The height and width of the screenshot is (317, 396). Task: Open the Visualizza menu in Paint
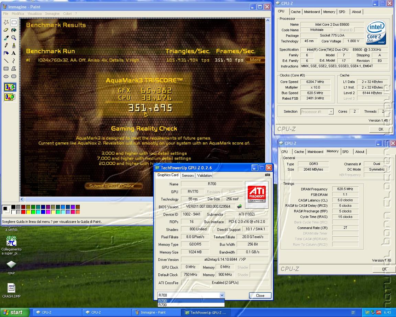click(x=35, y=14)
